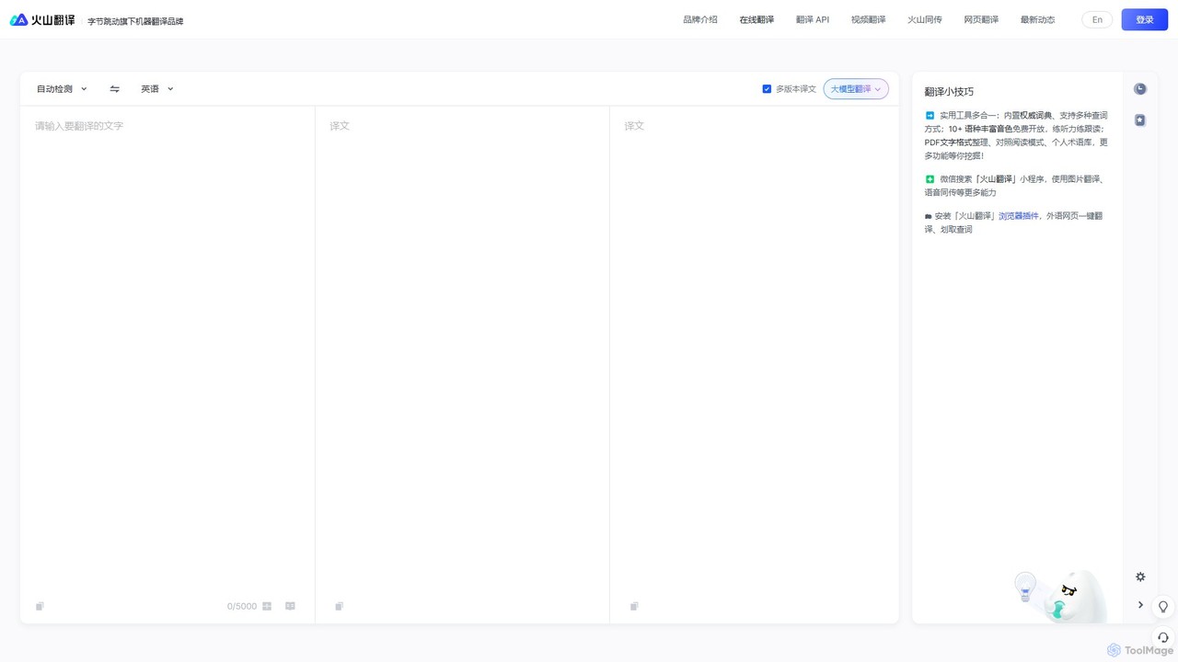Screen dimensions: 1178x662
Task: Click the 火山翻译 logo
Action: pyautogui.click(x=42, y=19)
